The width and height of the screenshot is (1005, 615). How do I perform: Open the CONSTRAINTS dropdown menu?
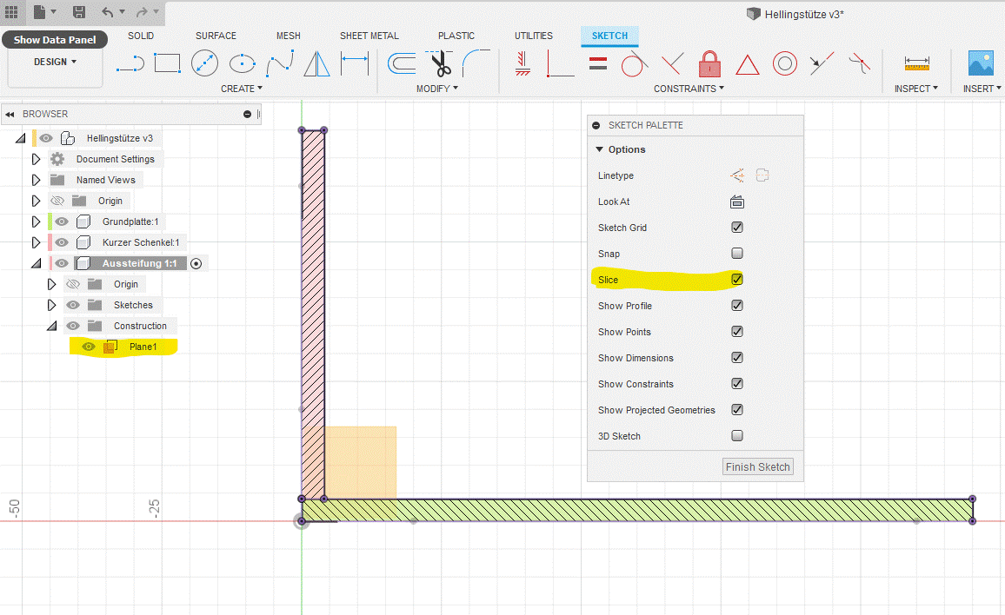click(x=689, y=89)
